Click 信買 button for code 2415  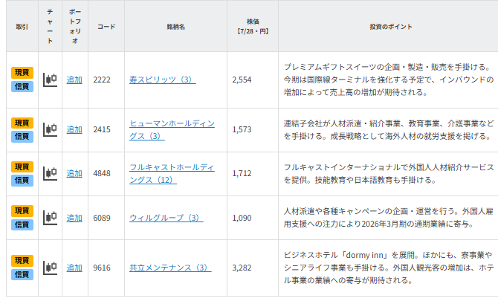(x=22, y=137)
